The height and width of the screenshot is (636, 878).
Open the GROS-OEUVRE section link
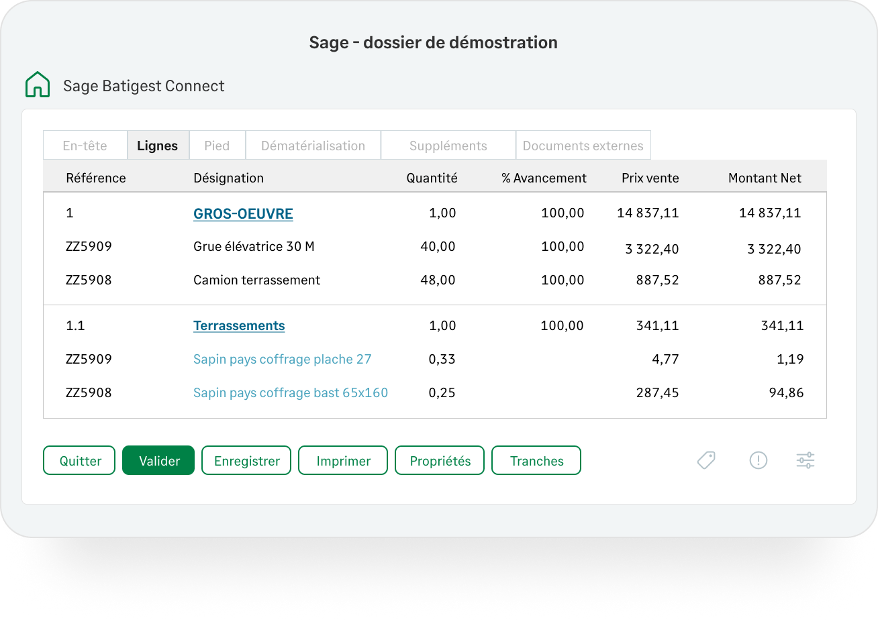pyautogui.click(x=243, y=214)
